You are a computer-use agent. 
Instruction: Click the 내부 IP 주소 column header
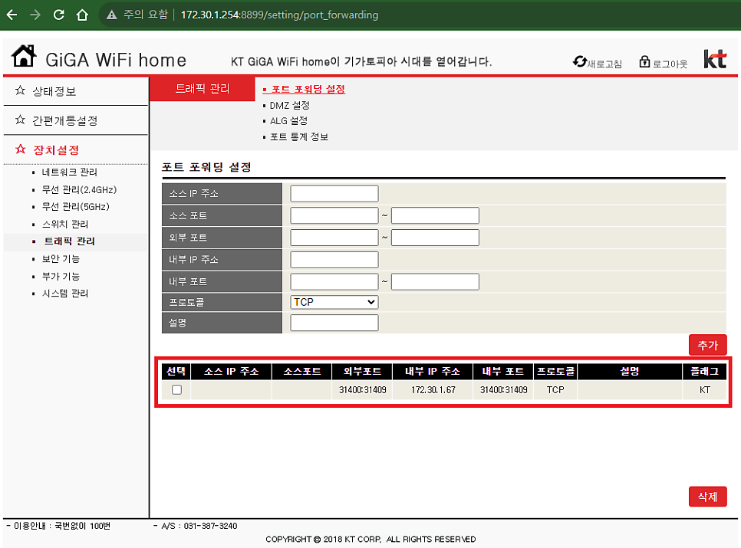(433, 372)
